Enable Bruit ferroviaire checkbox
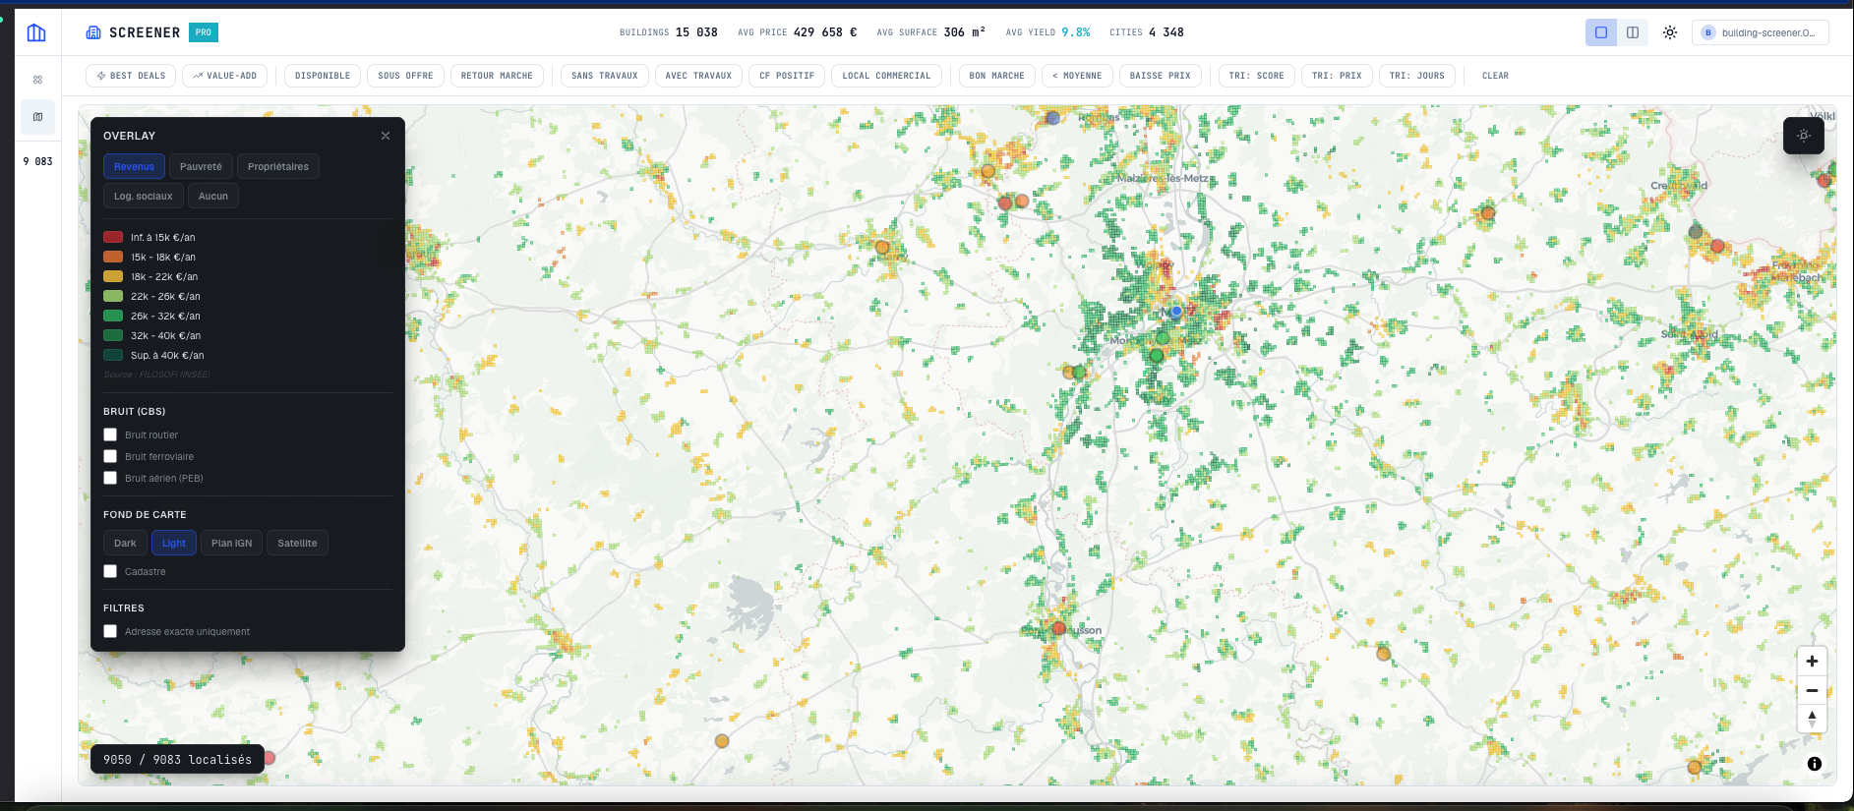The height and width of the screenshot is (811, 1854). pos(110,456)
